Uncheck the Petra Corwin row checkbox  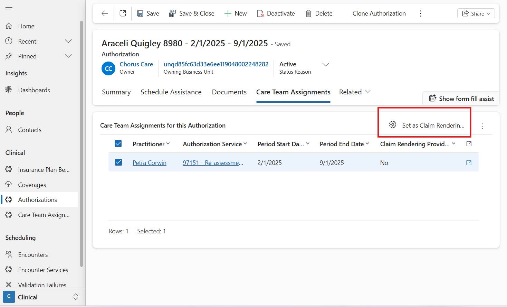118,162
